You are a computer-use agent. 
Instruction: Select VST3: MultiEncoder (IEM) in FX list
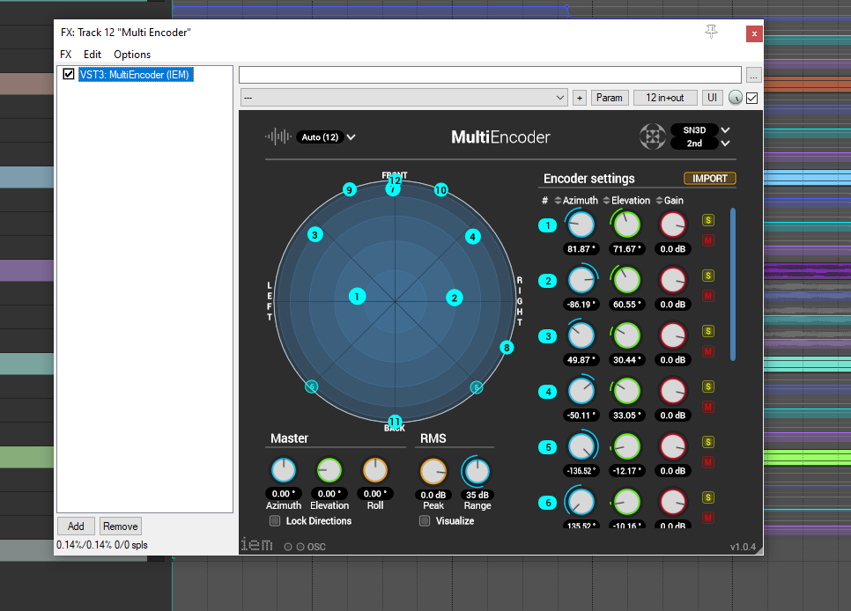click(x=134, y=74)
